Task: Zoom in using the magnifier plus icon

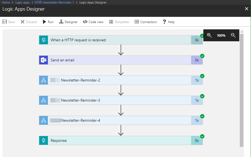Action: coord(209,35)
